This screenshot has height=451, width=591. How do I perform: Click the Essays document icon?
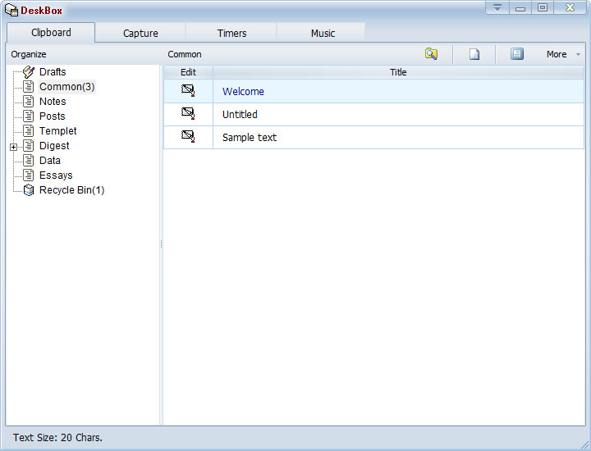pos(29,175)
